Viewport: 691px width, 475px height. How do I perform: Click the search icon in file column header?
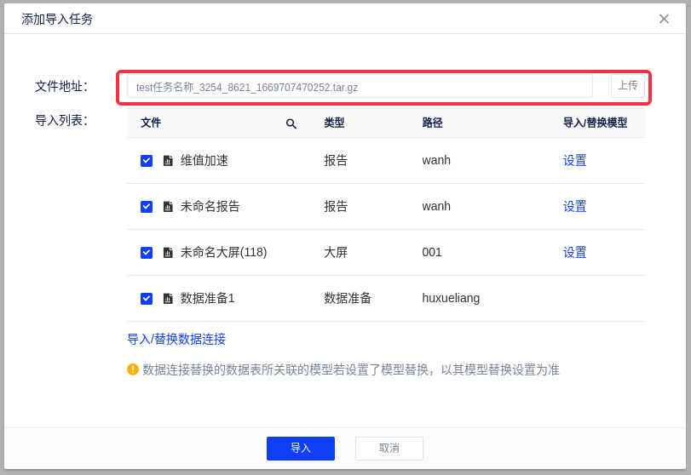click(291, 123)
